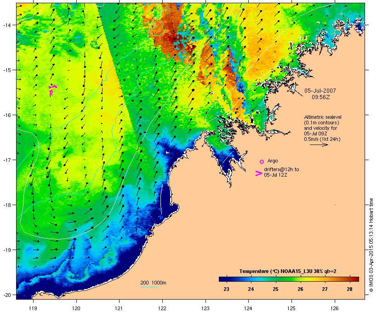The image size is (377, 312).
Task: Click the 'Temperature (°C) NOAA15_L3U 30% ql>=2' title
Action: tap(288, 272)
